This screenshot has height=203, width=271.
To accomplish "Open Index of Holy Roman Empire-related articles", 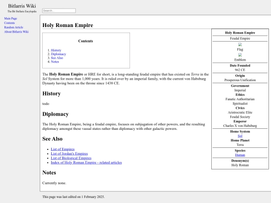I will pyautogui.click(x=86, y=162).
